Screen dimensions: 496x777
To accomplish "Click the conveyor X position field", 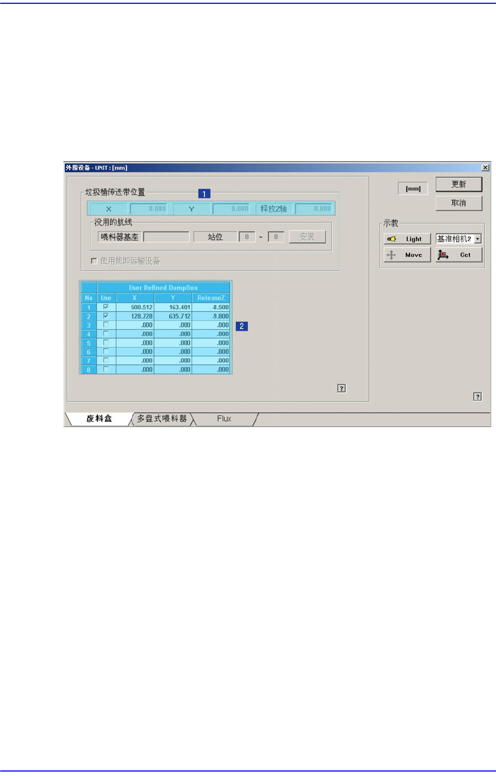I will [x=149, y=209].
